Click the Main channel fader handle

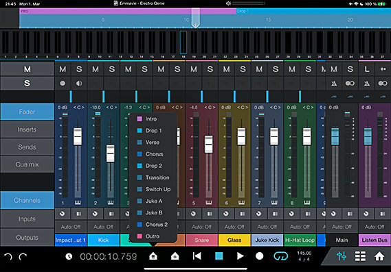coord(335,136)
